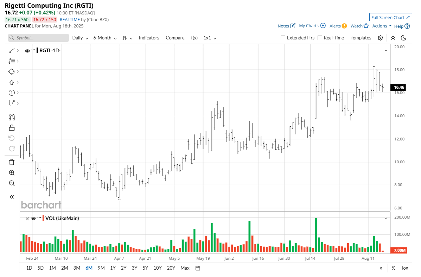Click the Notes link

(283, 26)
